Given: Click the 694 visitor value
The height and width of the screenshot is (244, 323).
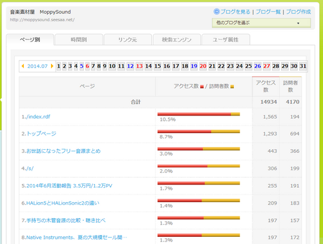Looking at the screenshot, I should tap(295, 134).
